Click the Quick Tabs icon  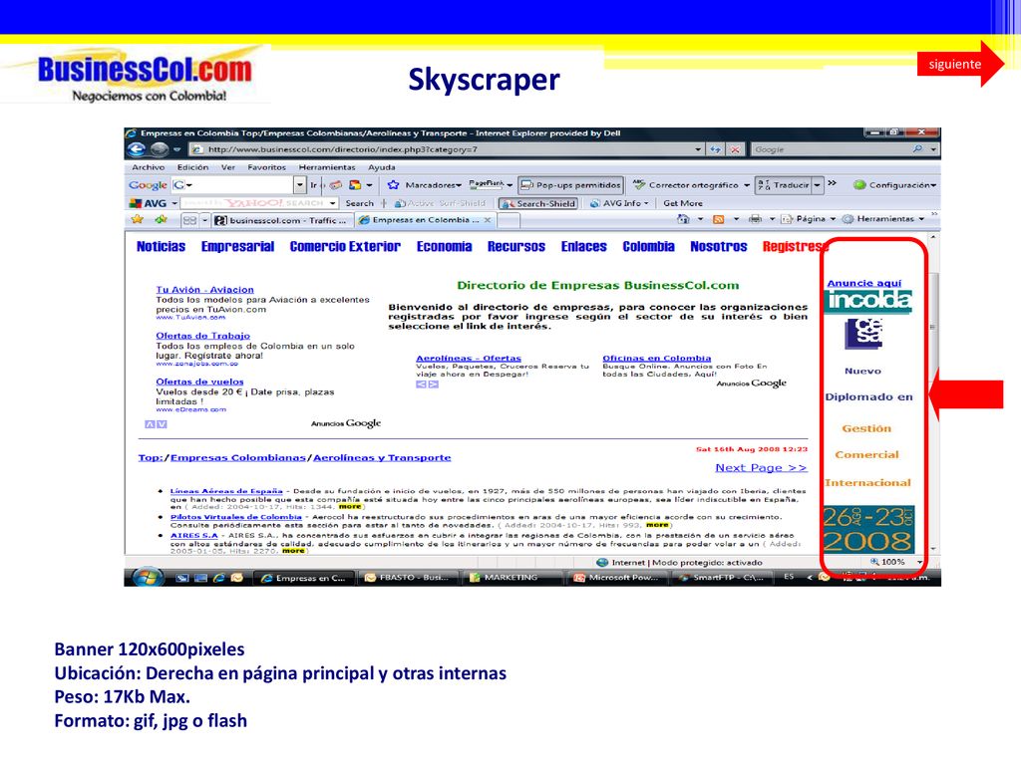click(x=189, y=220)
